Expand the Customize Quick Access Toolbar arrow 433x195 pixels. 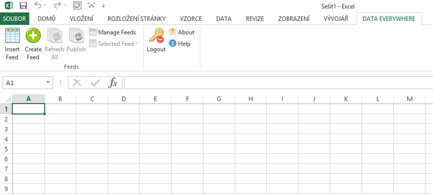(103, 6)
